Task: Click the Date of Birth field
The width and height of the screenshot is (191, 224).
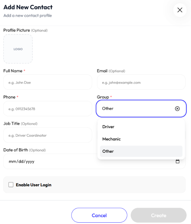Action: coord(51,161)
